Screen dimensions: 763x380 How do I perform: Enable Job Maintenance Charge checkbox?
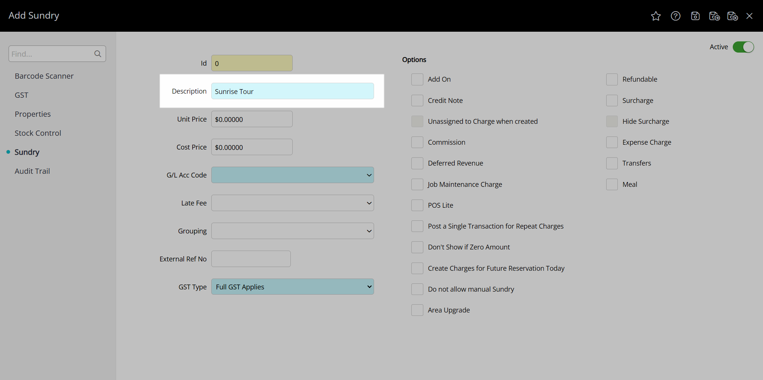coord(417,184)
